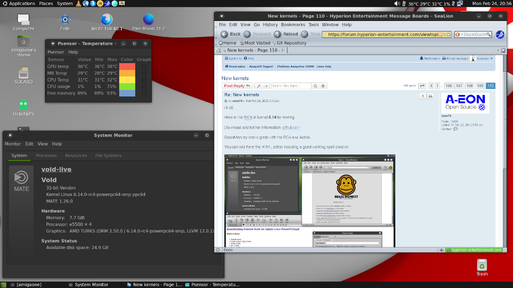Switch to the File Systems tab

pyautogui.click(x=108, y=156)
